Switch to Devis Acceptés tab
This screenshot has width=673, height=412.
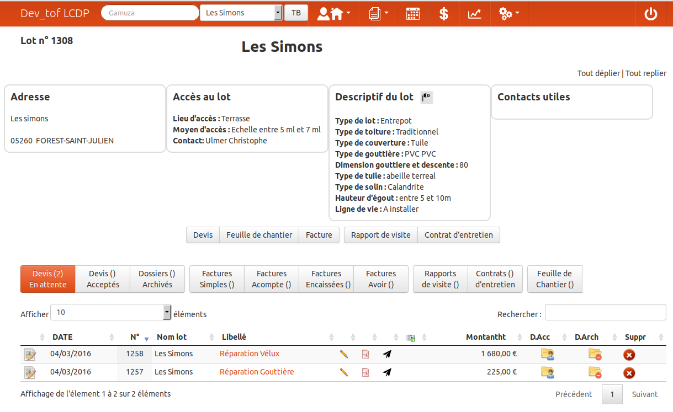click(x=103, y=279)
